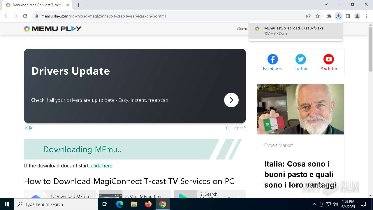
Task: Open the network tray icon
Action: pyautogui.click(x=328, y=204)
